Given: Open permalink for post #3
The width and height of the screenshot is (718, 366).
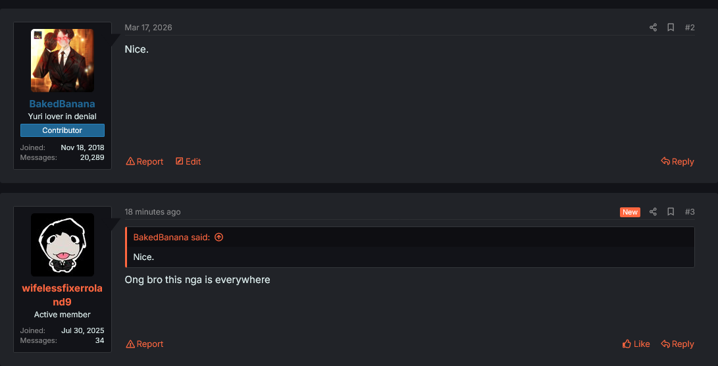Looking at the screenshot, I should (690, 212).
